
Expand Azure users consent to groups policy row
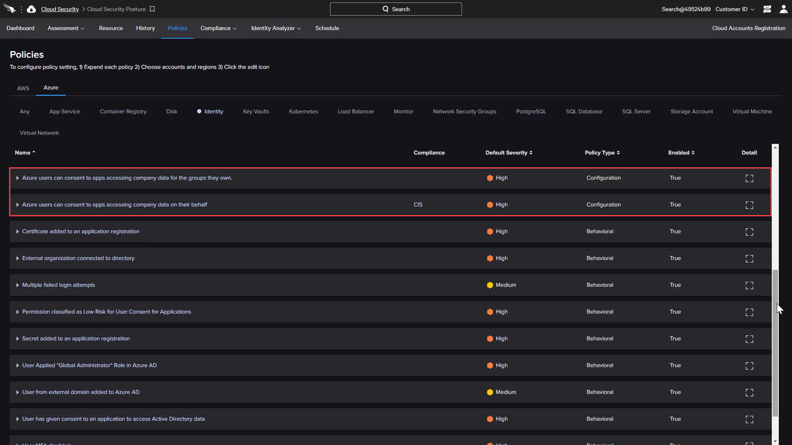tap(17, 178)
